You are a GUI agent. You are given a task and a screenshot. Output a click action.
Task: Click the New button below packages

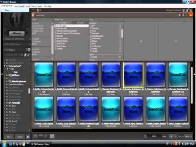[x=9, y=137]
